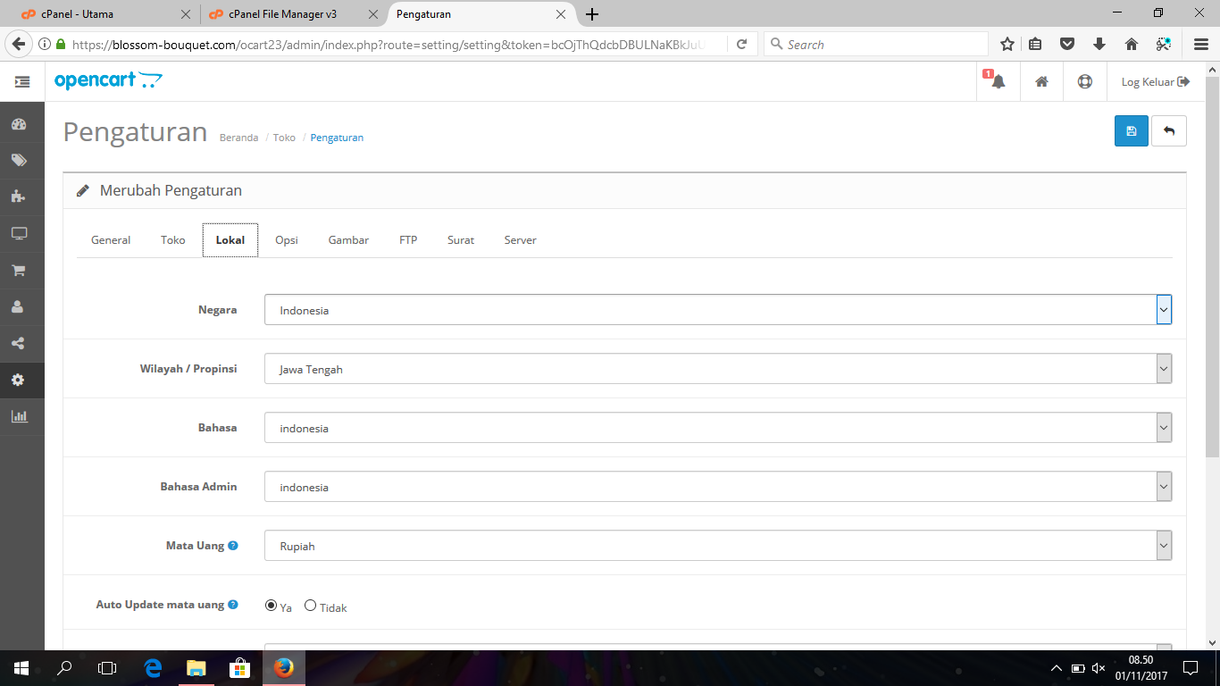
Task: Click the Cancel back arrow button
Action: (x=1169, y=131)
